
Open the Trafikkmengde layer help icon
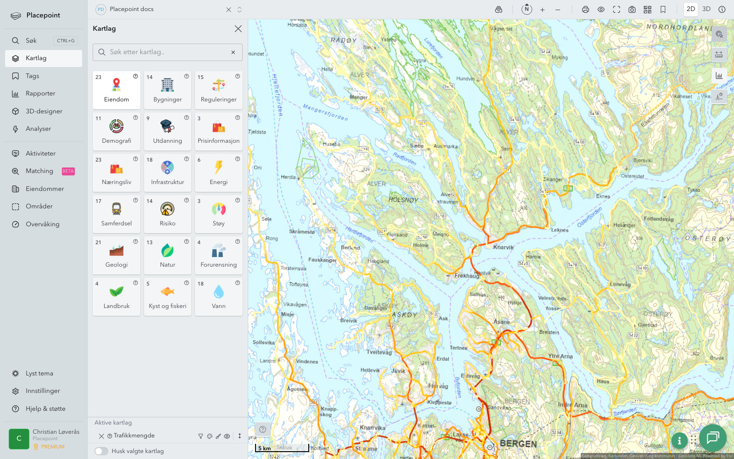click(x=110, y=436)
